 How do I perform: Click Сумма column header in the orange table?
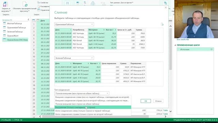(140, 30)
